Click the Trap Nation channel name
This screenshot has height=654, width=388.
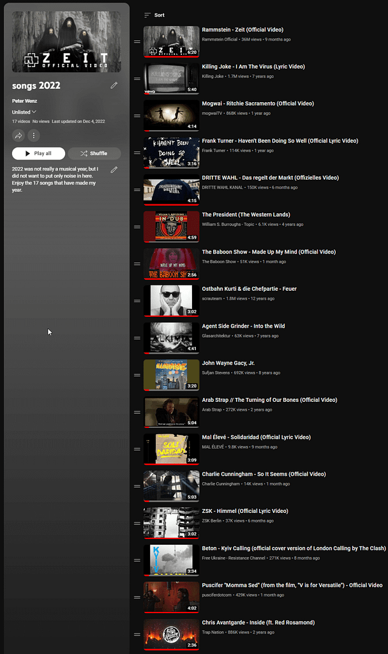point(213,632)
